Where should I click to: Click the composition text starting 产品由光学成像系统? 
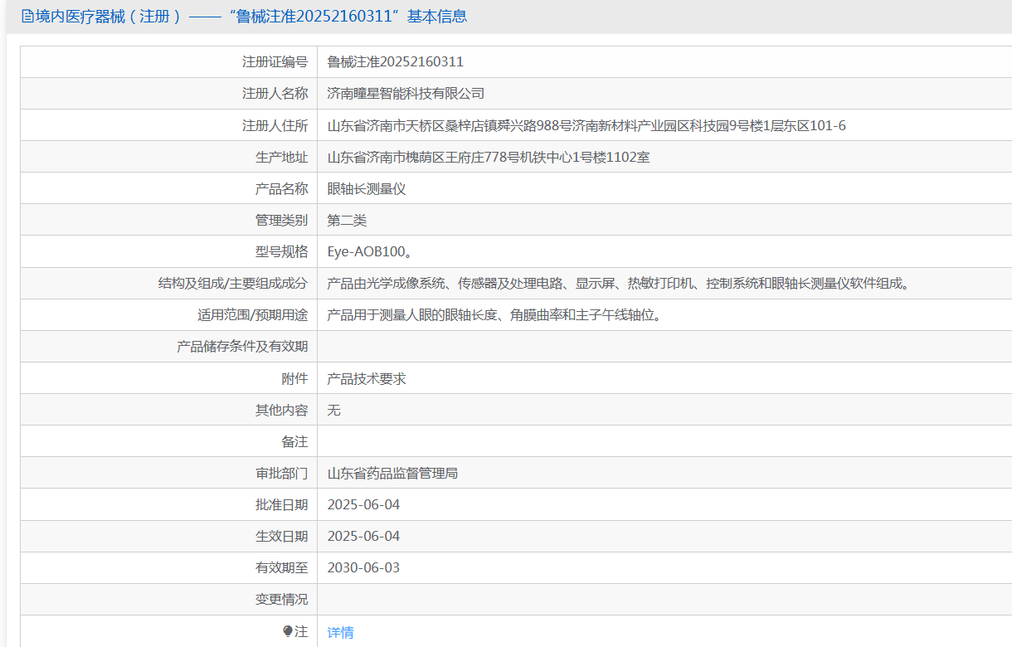(x=619, y=283)
